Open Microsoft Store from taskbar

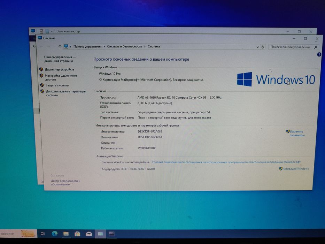point(77,234)
